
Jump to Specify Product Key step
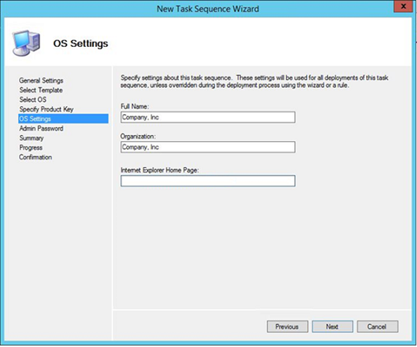pyautogui.click(x=46, y=109)
